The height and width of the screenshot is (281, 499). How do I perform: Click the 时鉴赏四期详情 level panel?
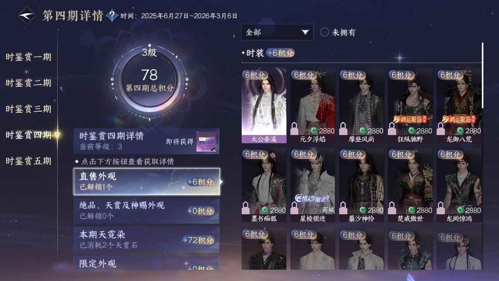pos(147,141)
